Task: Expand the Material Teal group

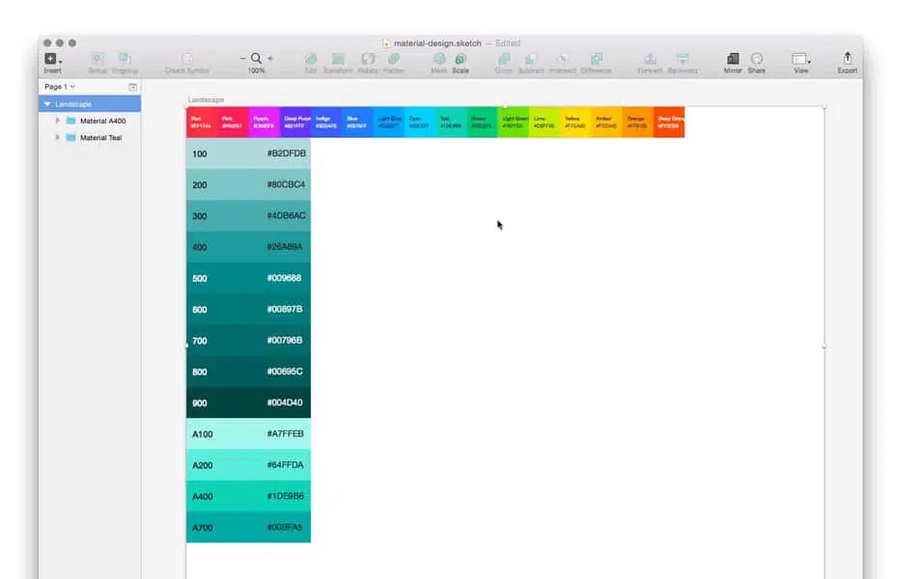Action: [x=56, y=136]
